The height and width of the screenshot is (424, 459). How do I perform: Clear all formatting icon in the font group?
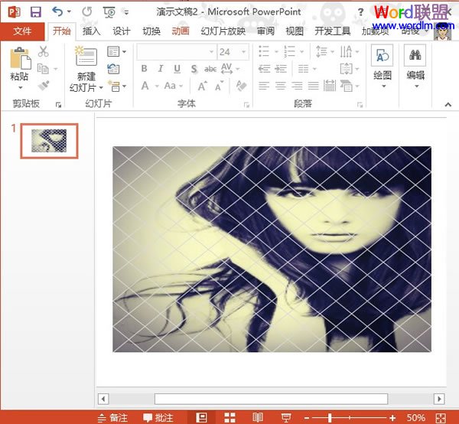click(x=241, y=86)
